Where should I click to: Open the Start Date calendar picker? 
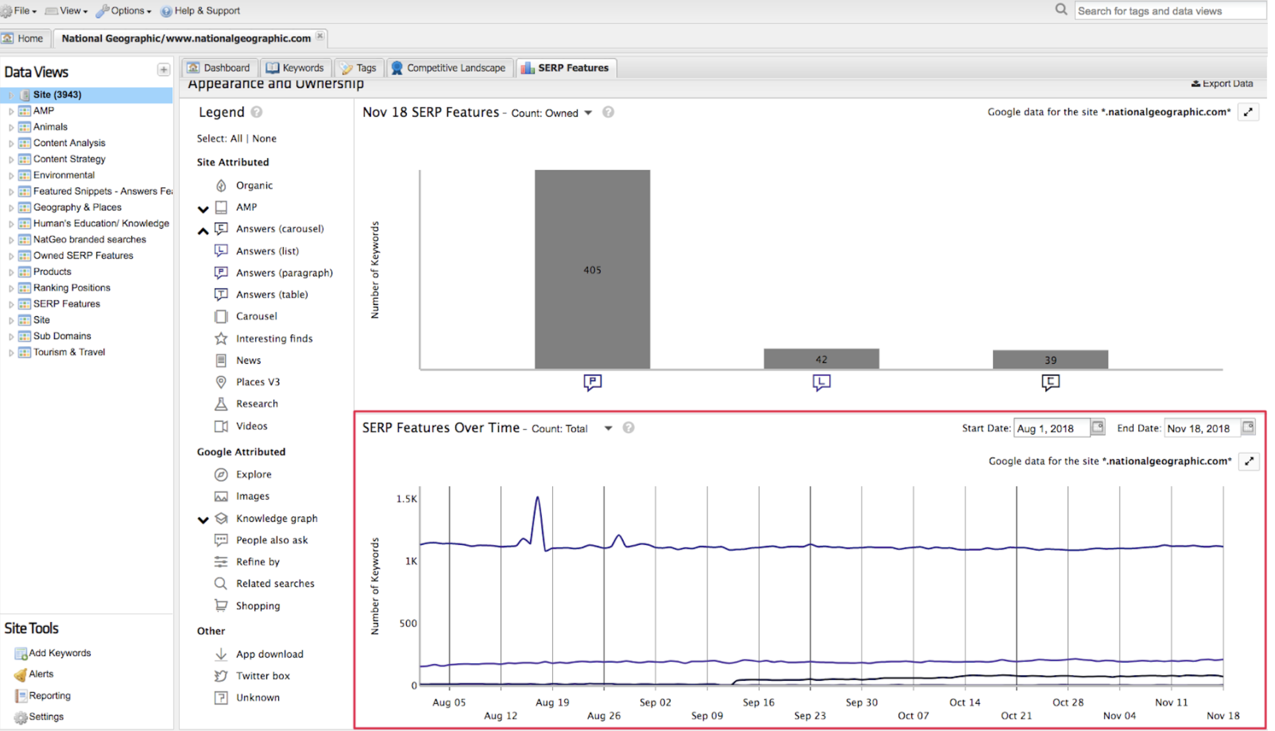click(1098, 427)
